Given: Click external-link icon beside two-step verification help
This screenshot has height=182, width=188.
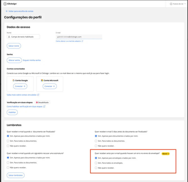Looking at the screenshot, I should tap(44, 107).
